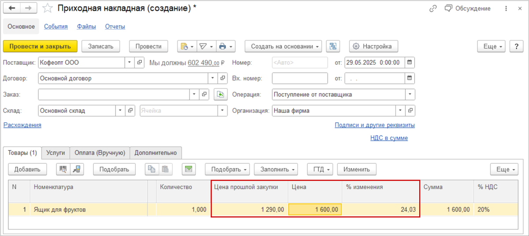Open date calendar picker next to 29.05.2025
This screenshot has width=529, height=236.
(x=410, y=63)
